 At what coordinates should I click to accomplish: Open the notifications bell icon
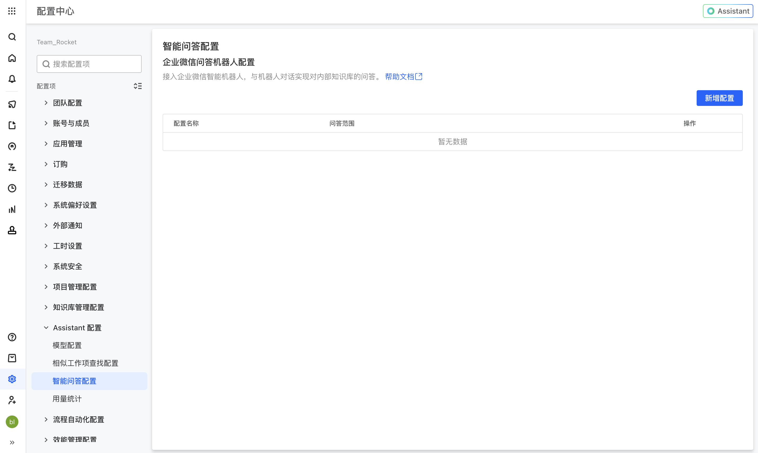12,79
